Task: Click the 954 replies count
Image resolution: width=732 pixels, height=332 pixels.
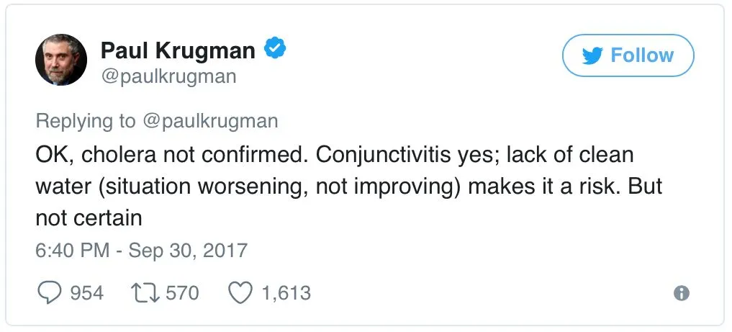Action: (x=86, y=293)
